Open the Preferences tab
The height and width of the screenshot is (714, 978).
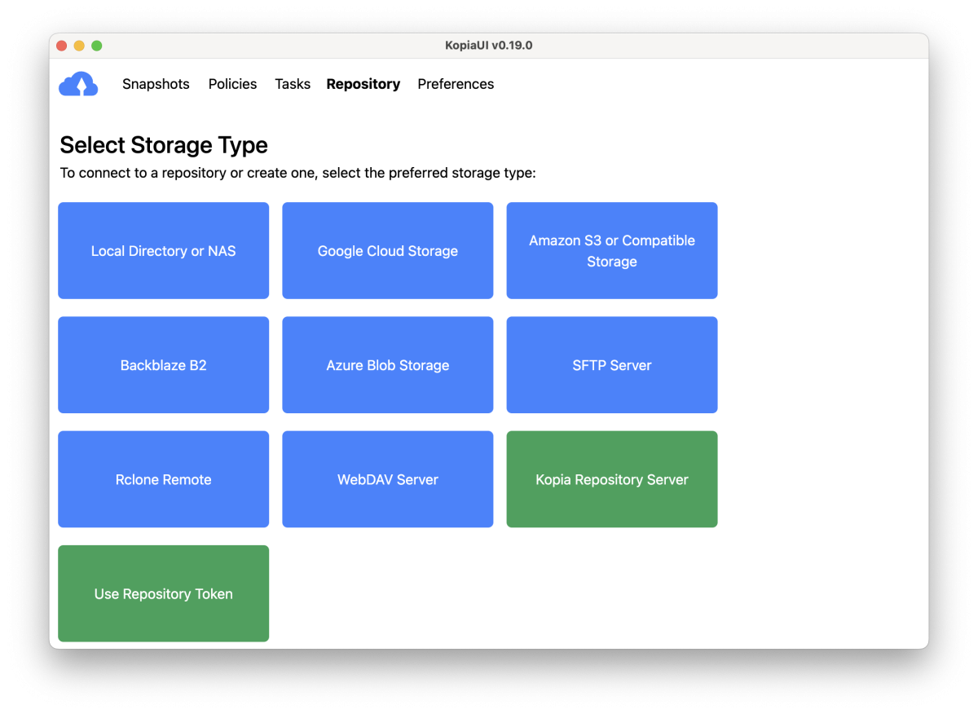coord(456,84)
